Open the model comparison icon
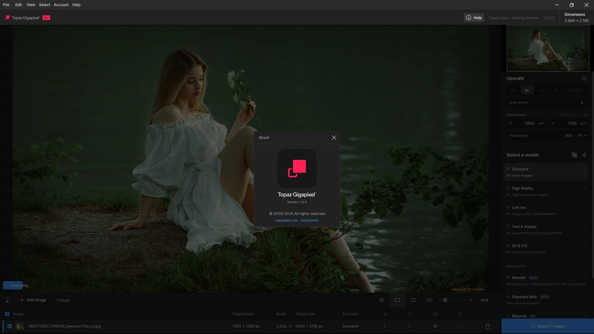The height and width of the screenshot is (334, 594). [x=574, y=155]
